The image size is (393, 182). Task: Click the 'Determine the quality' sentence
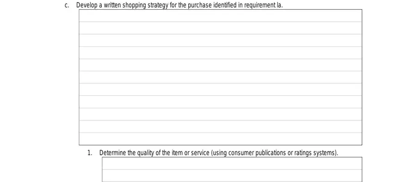[219, 153]
